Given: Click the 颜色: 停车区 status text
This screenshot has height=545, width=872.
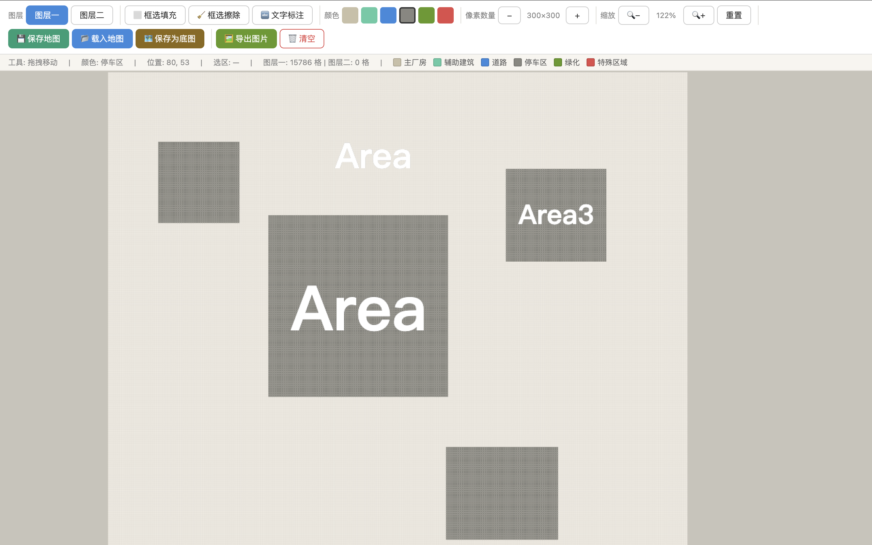Looking at the screenshot, I should click(x=102, y=62).
